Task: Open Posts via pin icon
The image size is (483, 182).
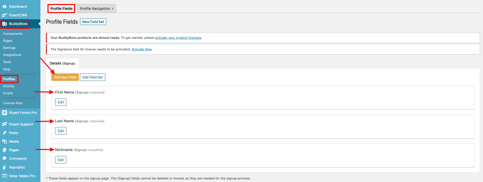Action: click(x=5, y=133)
